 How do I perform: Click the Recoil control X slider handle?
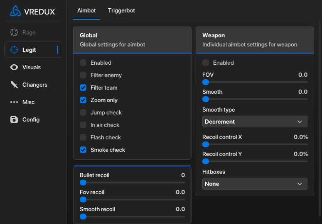coord(206,144)
